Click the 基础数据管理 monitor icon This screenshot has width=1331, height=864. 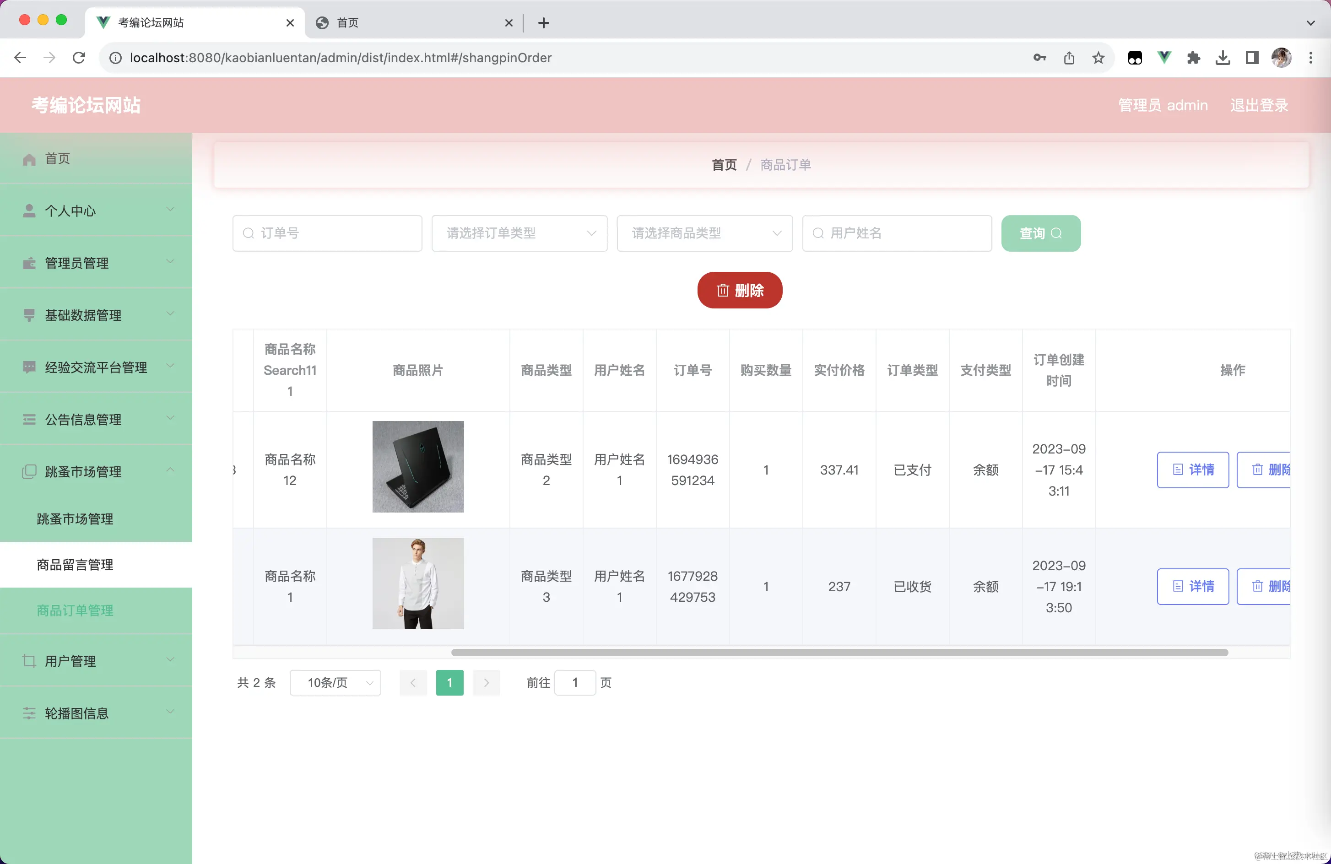click(29, 315)
